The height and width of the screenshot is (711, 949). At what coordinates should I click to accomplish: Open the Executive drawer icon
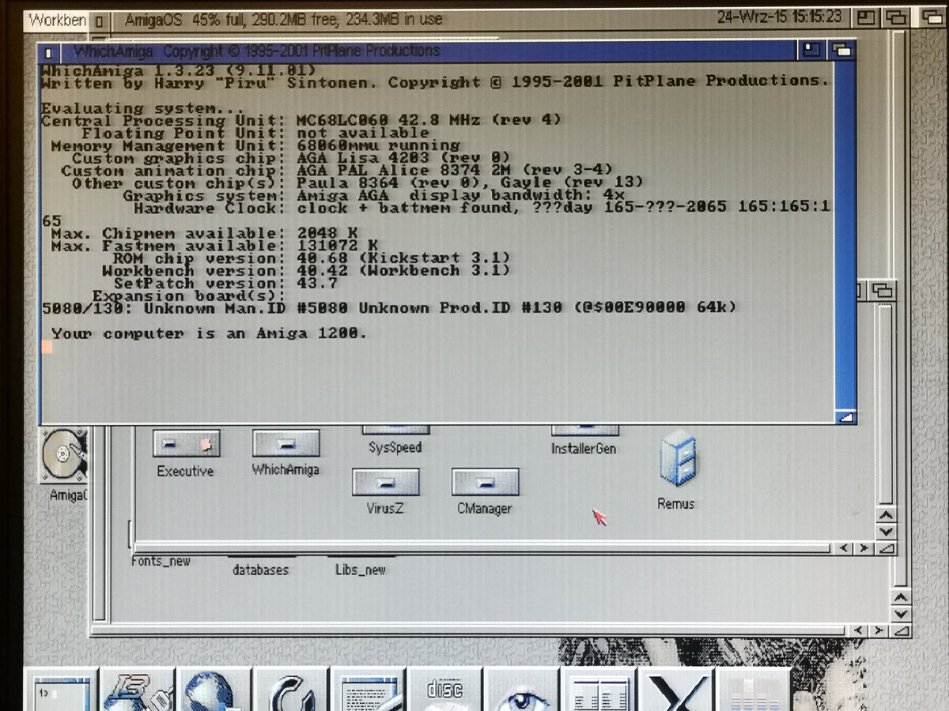click(x=186, y=444)
